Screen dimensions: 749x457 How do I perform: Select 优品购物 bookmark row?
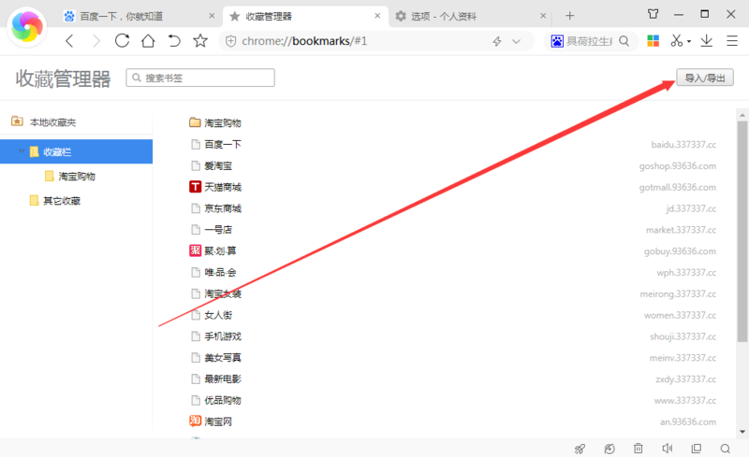(x=452, y=400)
